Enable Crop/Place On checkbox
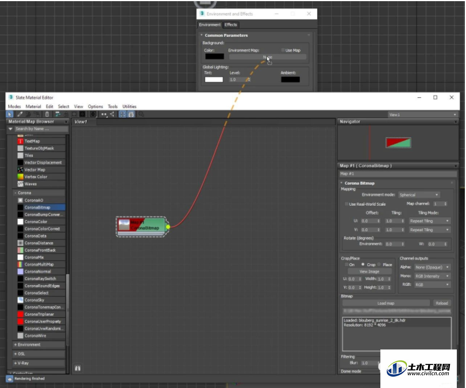The height and width of the screenshot is (388, 466). pos(346,264)
